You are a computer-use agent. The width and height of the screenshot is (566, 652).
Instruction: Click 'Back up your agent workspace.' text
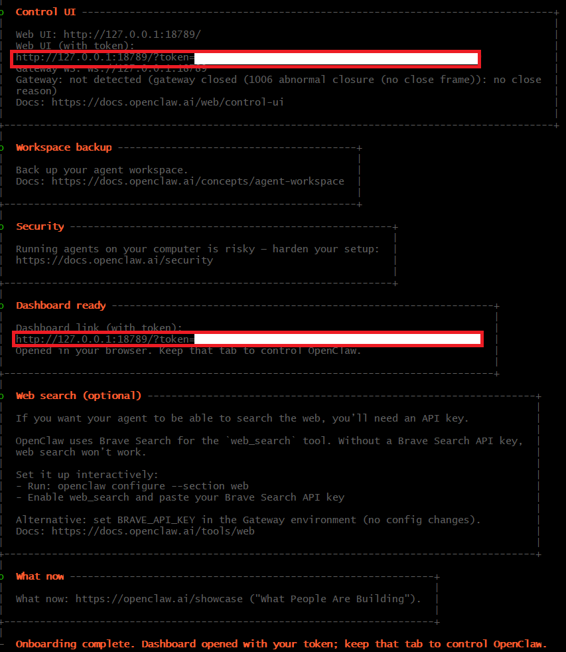pyautogui.click(x=102, y=170)
